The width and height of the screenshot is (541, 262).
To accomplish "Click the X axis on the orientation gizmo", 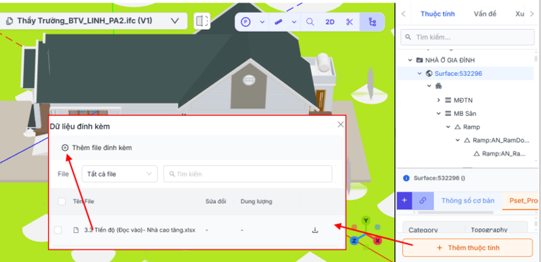I will tap(377, 240).
